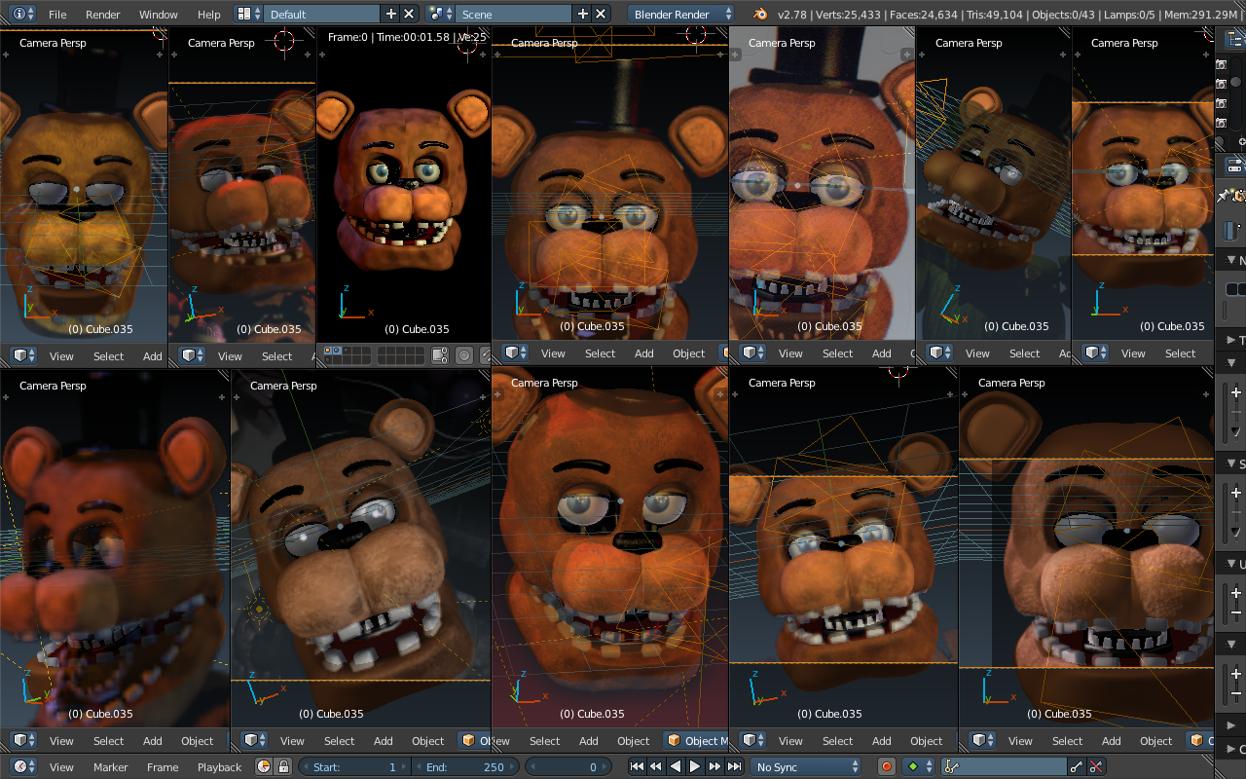Open editor type selector of bottom-left viewport

point(23,740)
